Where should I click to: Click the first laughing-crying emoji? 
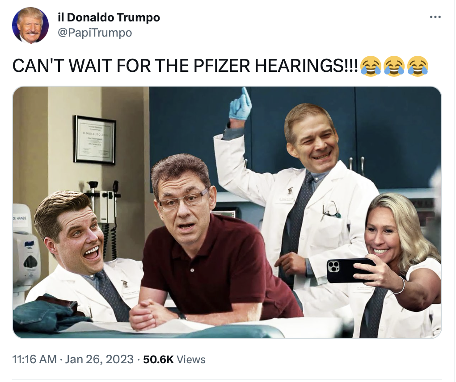(371, 66)
